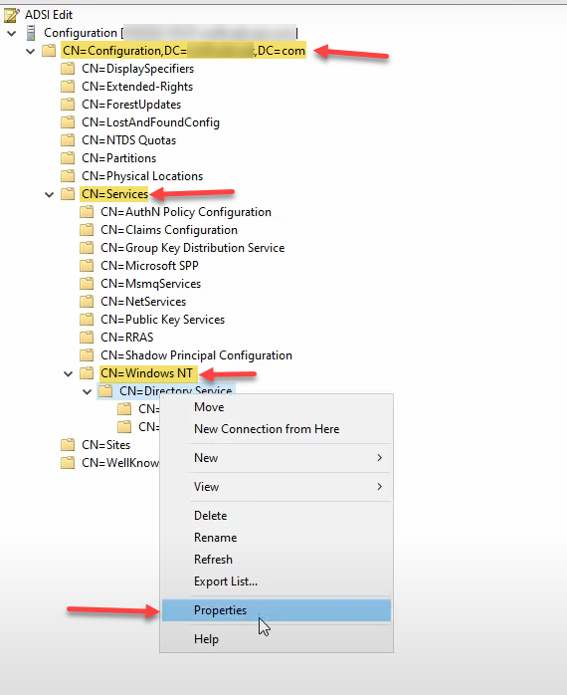The width and height of the screenshot is (567, 695).
Task: Select CN=AuthN Policy Configuration row
Action: (186, 212)
